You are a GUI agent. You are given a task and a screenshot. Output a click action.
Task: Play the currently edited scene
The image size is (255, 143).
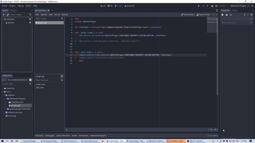pyautogui.click(x=212, y=6)
